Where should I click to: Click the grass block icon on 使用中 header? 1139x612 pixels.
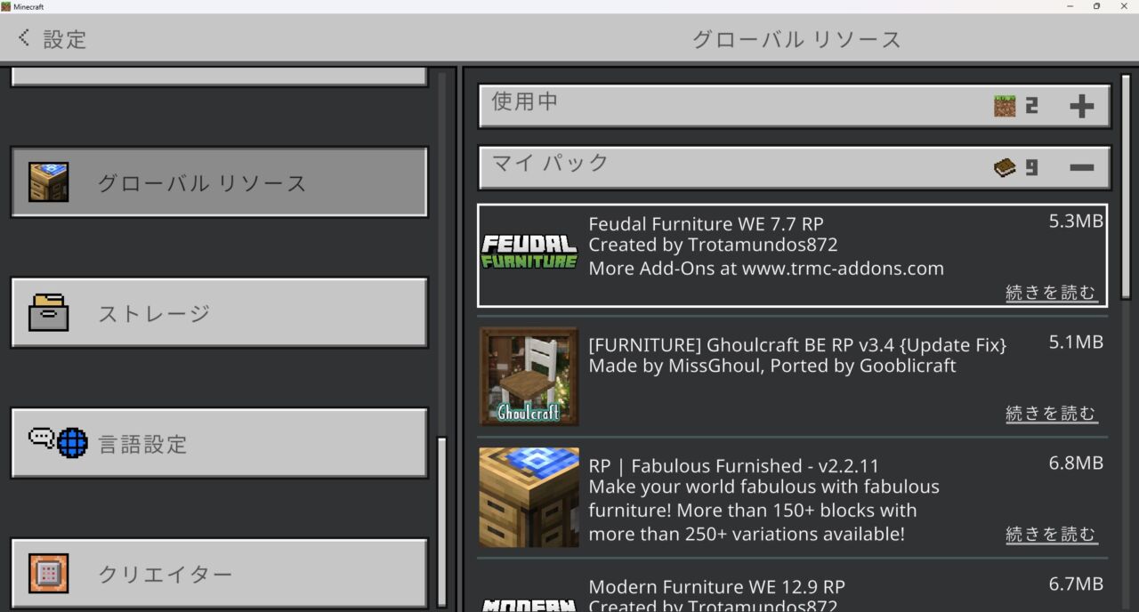point(1006,105)
